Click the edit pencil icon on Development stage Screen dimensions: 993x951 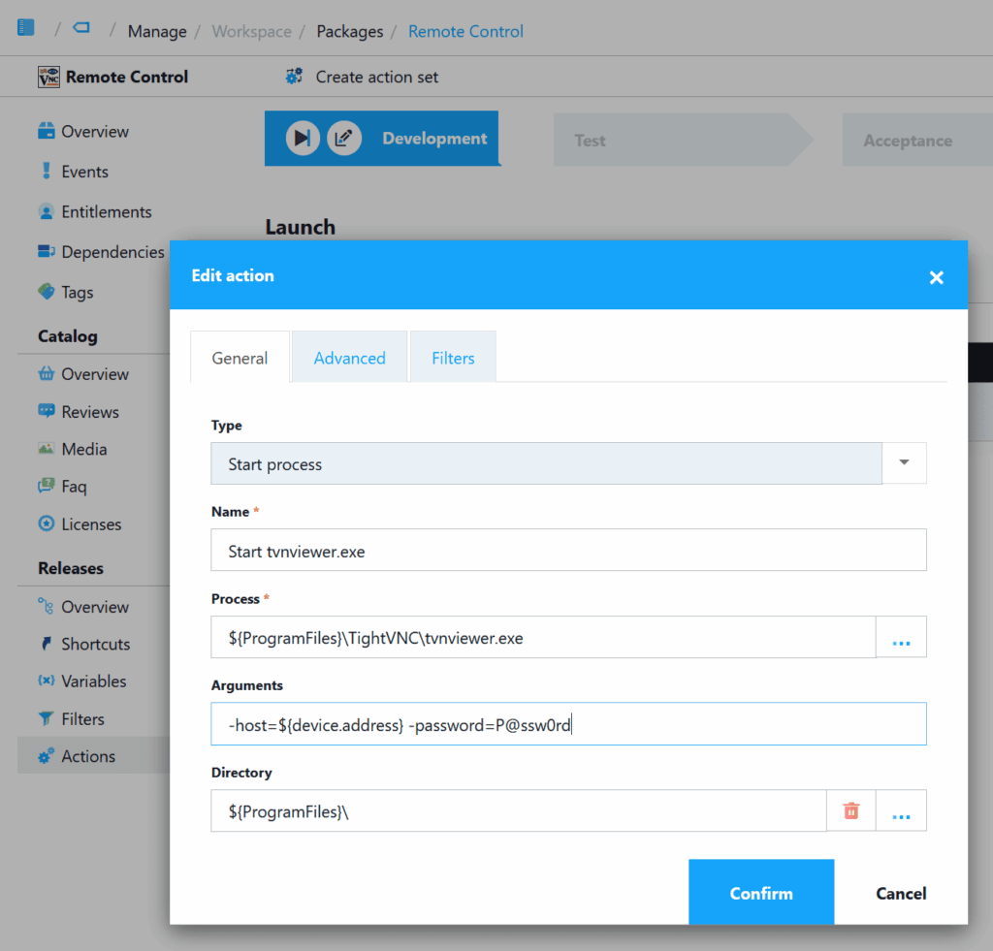(x=344, y=138)
